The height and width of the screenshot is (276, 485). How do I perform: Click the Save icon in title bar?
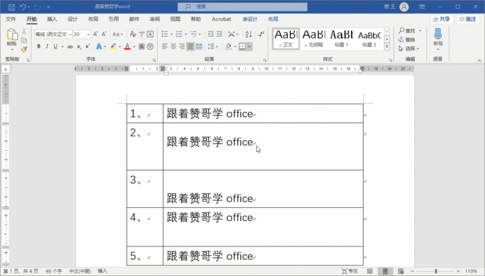(11, 7)
